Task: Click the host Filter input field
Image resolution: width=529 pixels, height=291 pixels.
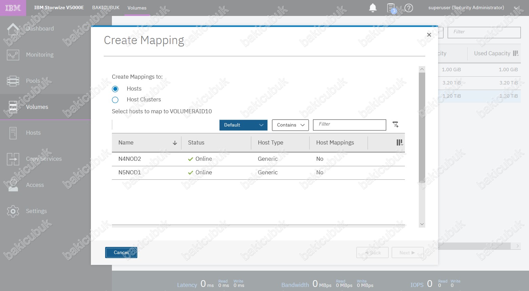Action: (x=349, y=125)
